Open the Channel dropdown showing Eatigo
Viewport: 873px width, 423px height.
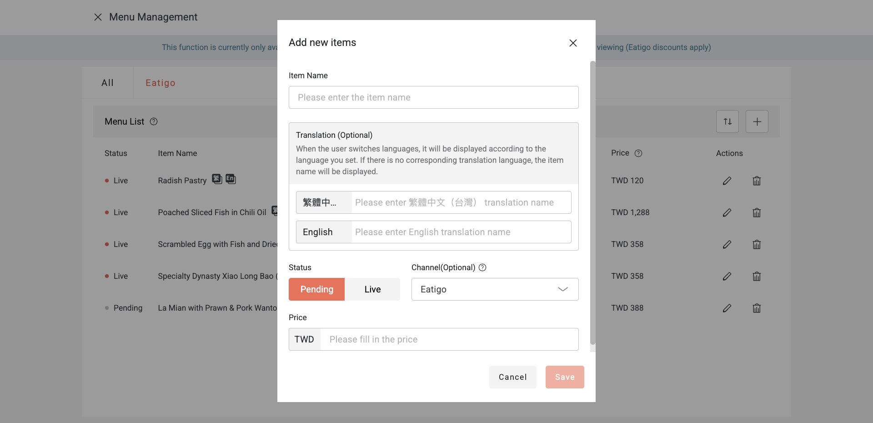(494, 289)
